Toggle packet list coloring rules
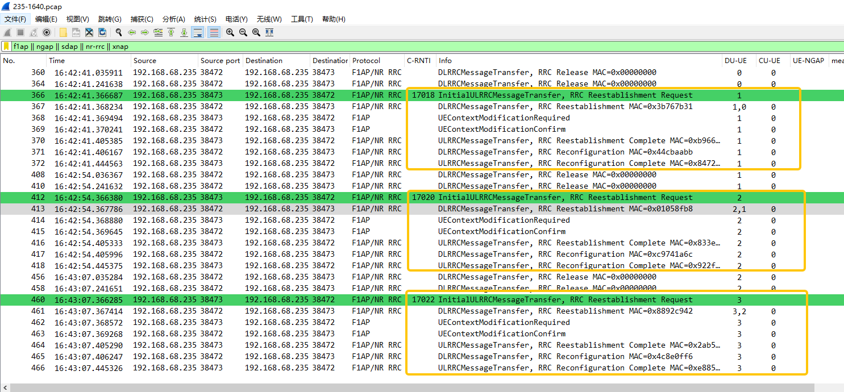The height and width of the screenshot is (392, 844). click(214, 32)
